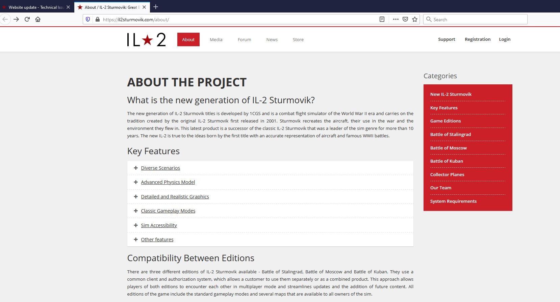Open page actions three-dots menu
Image resolution: width=560 pixels, height=302 pixels.
click(396, 20)
